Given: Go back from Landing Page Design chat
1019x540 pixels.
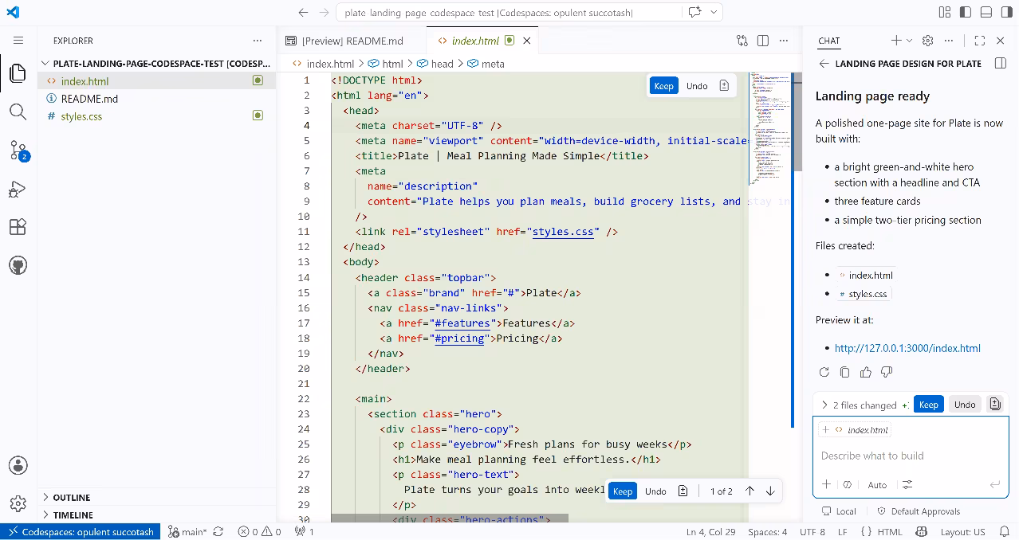Looking at the screenshot, I should [x=824, y=64].
